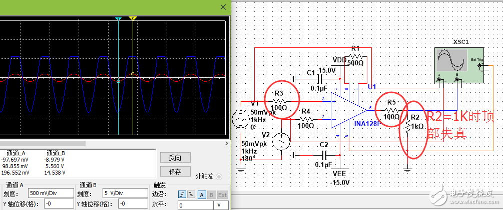This screenshot has width=503, height=210.
Task: Click the R2 1kΩ resistor symbol
Action: point(408,127)
